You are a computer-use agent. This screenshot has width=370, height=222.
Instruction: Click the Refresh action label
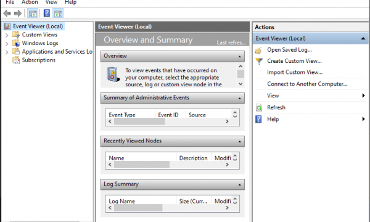(x=276, y=107)
